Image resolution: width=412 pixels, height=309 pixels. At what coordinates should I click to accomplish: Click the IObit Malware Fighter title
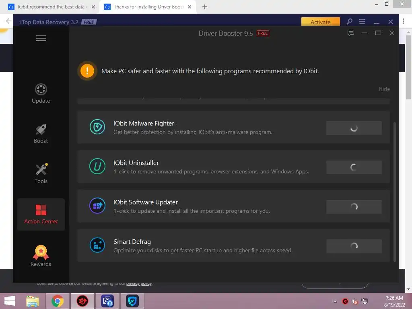pos(144,124)
